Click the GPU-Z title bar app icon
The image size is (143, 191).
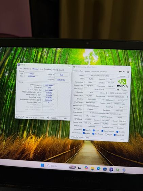coord(74,67)
